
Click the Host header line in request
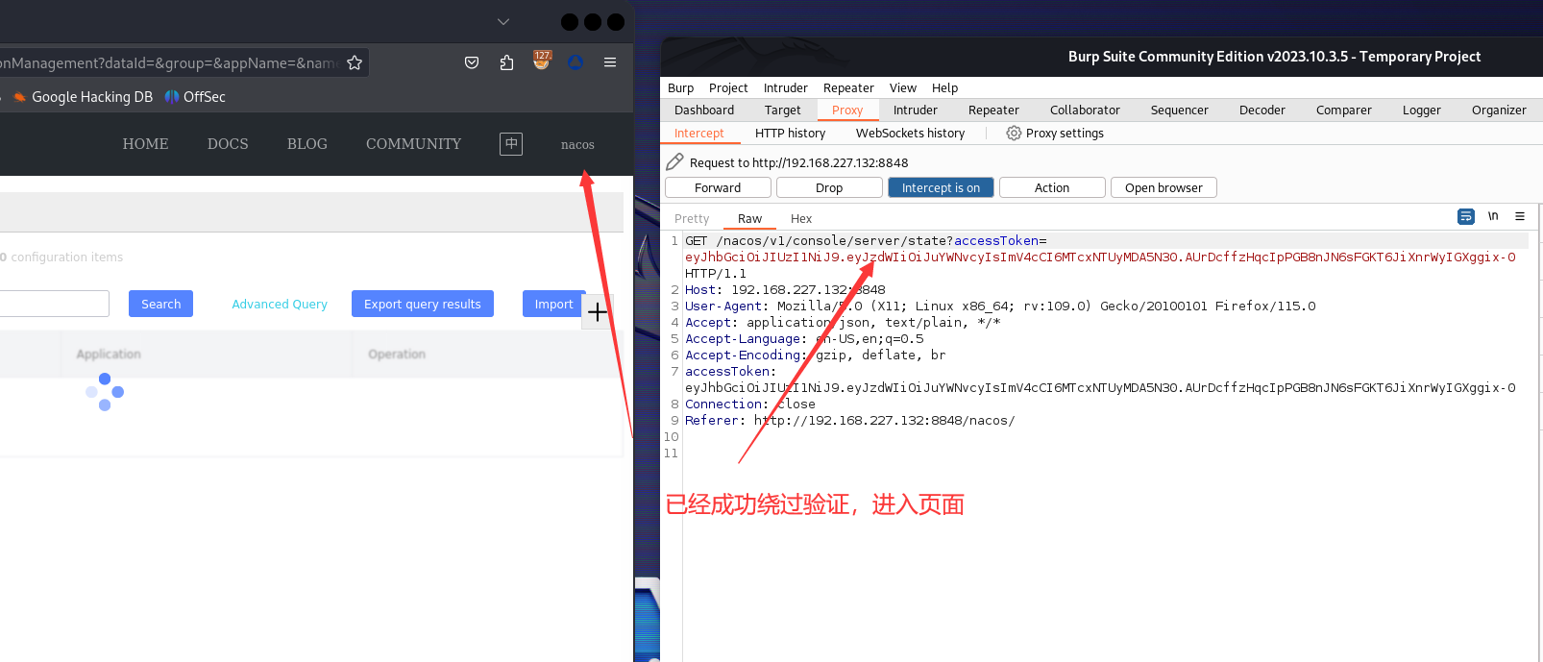point(785,290)
